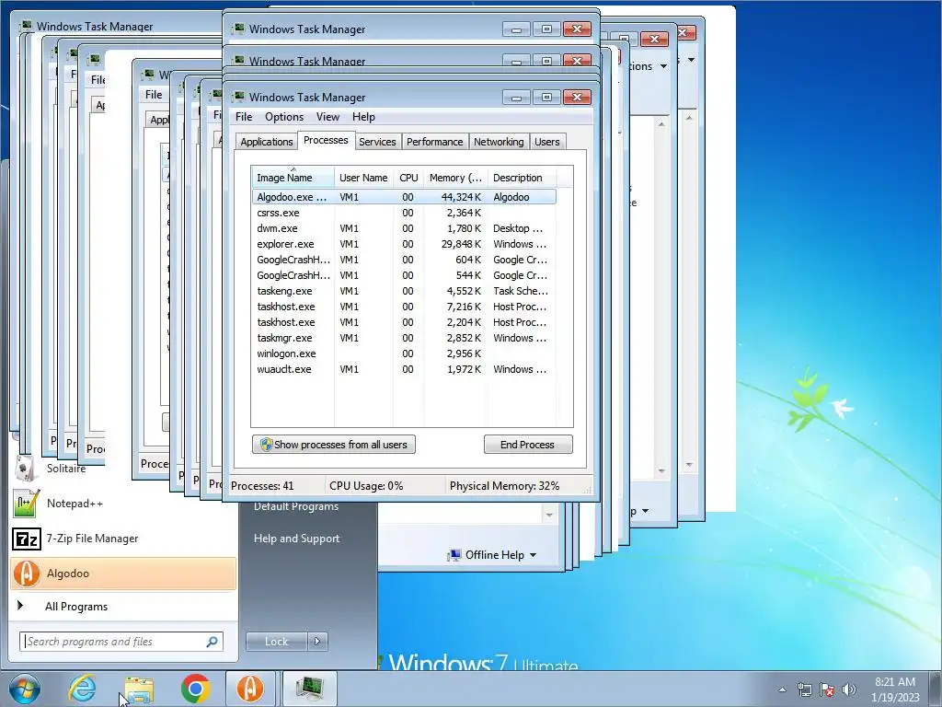Switch to the Networking tab

[x=499, y=142]
